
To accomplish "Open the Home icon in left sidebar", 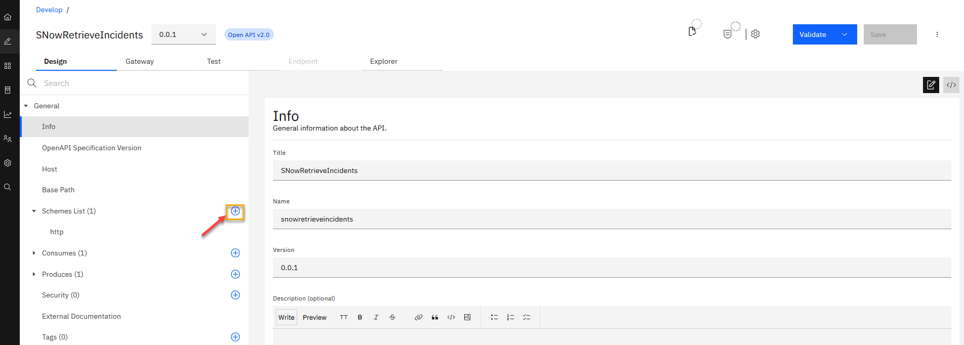I will (x=8, y=17).
